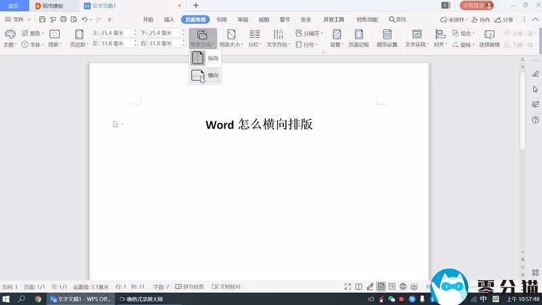Click the 访客登录 guest login button
This screenshot has height=305, width=542.
[478, 5]
